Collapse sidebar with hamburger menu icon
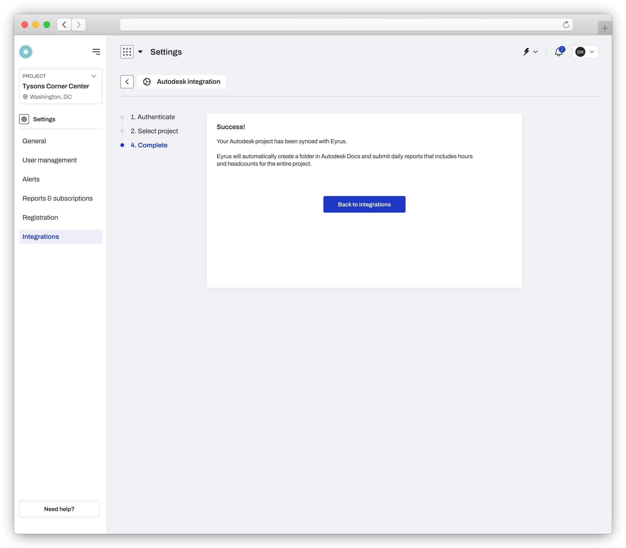 coord(96,52)
